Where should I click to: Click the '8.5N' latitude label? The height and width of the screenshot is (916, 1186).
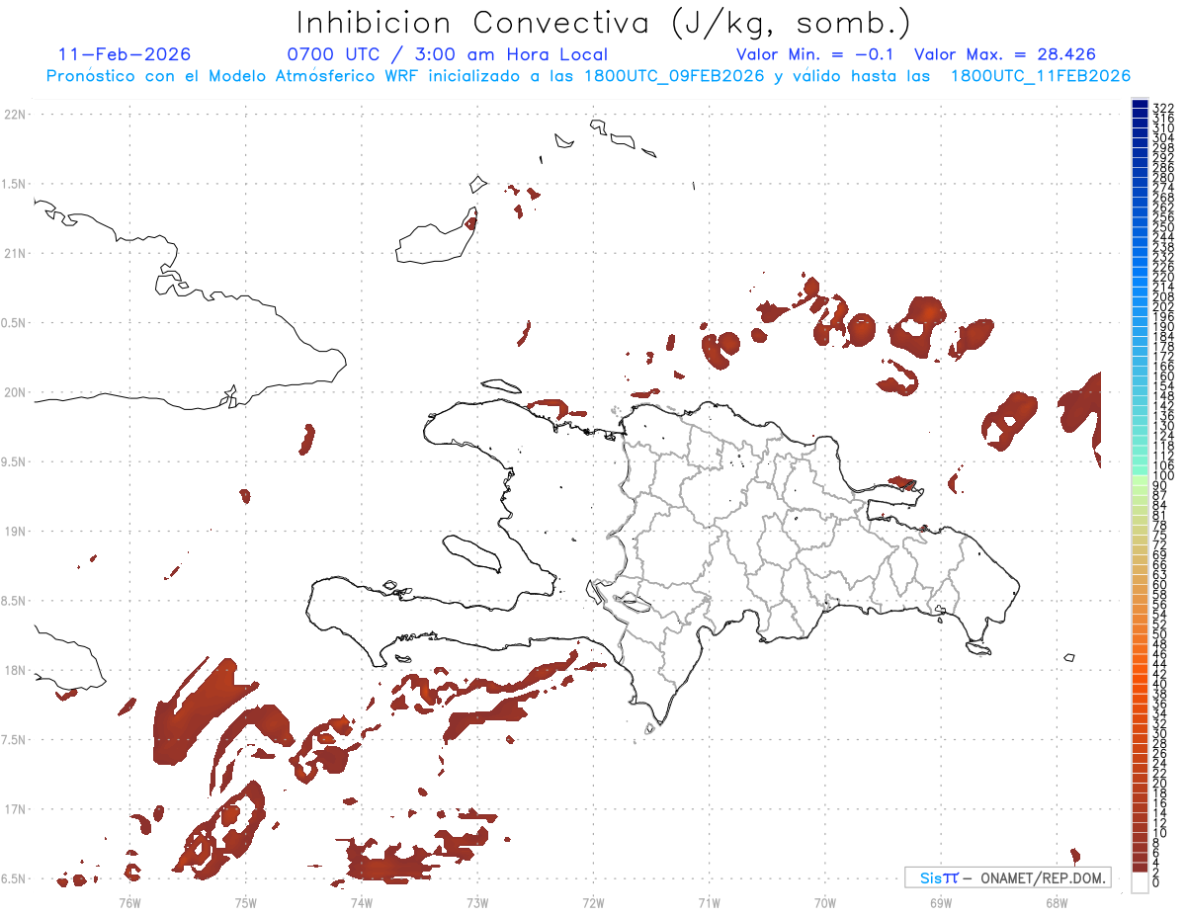tap(15, 601)
